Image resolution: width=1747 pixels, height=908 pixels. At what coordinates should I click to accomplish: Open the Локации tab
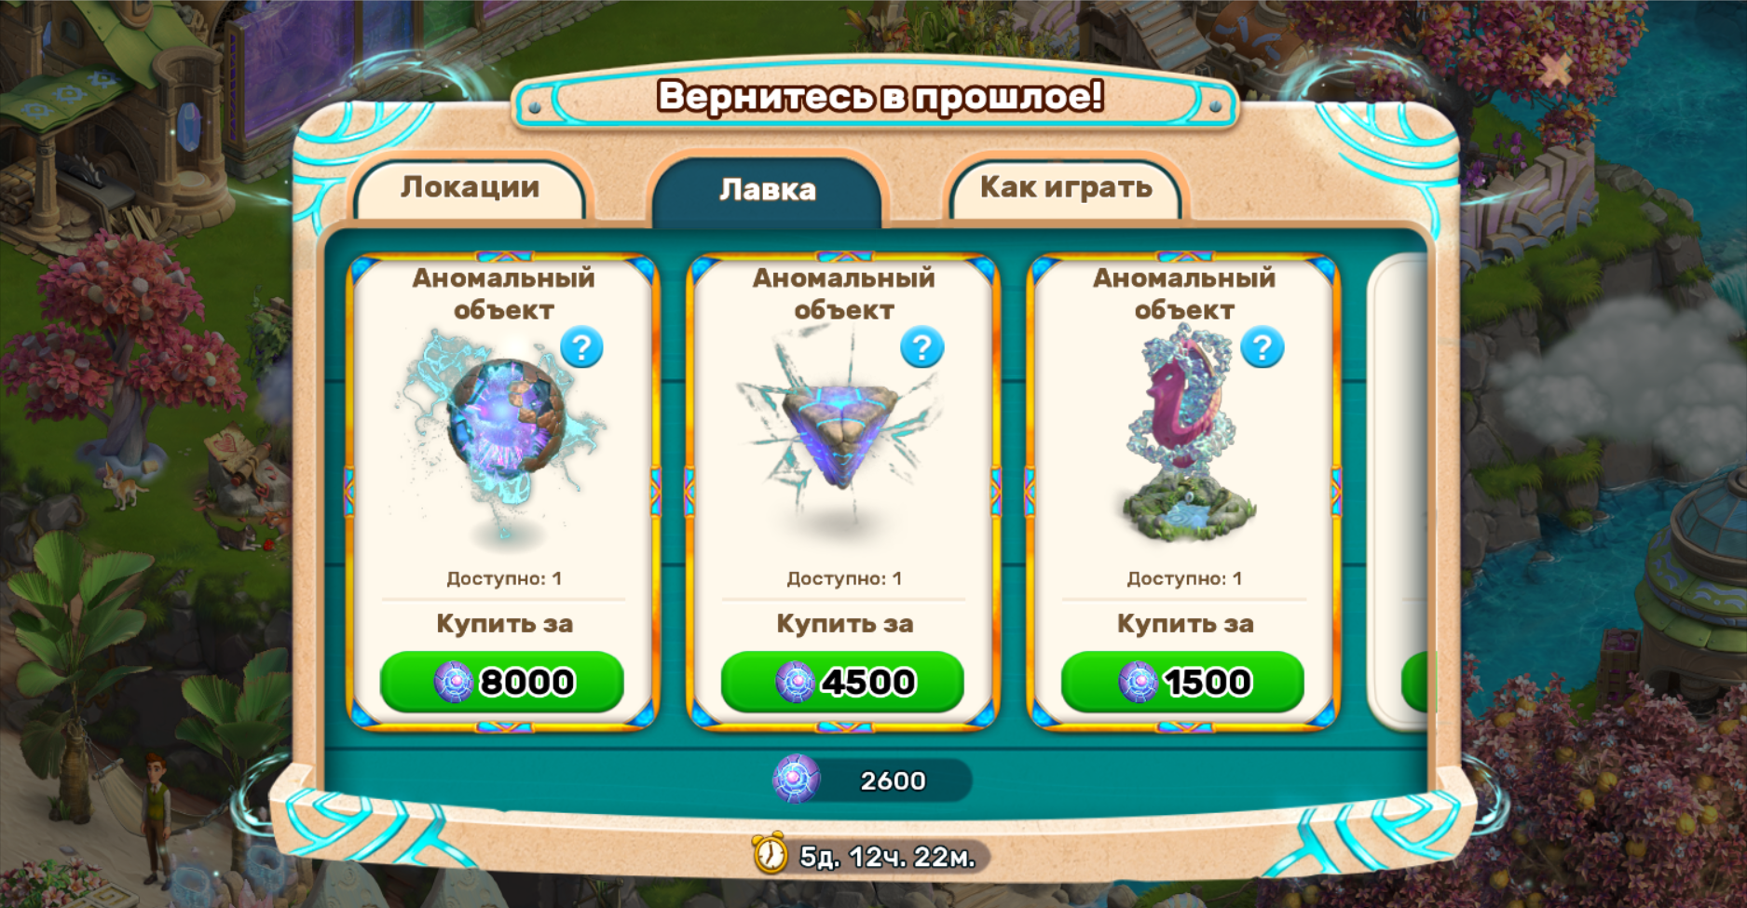tap(471, 188)
